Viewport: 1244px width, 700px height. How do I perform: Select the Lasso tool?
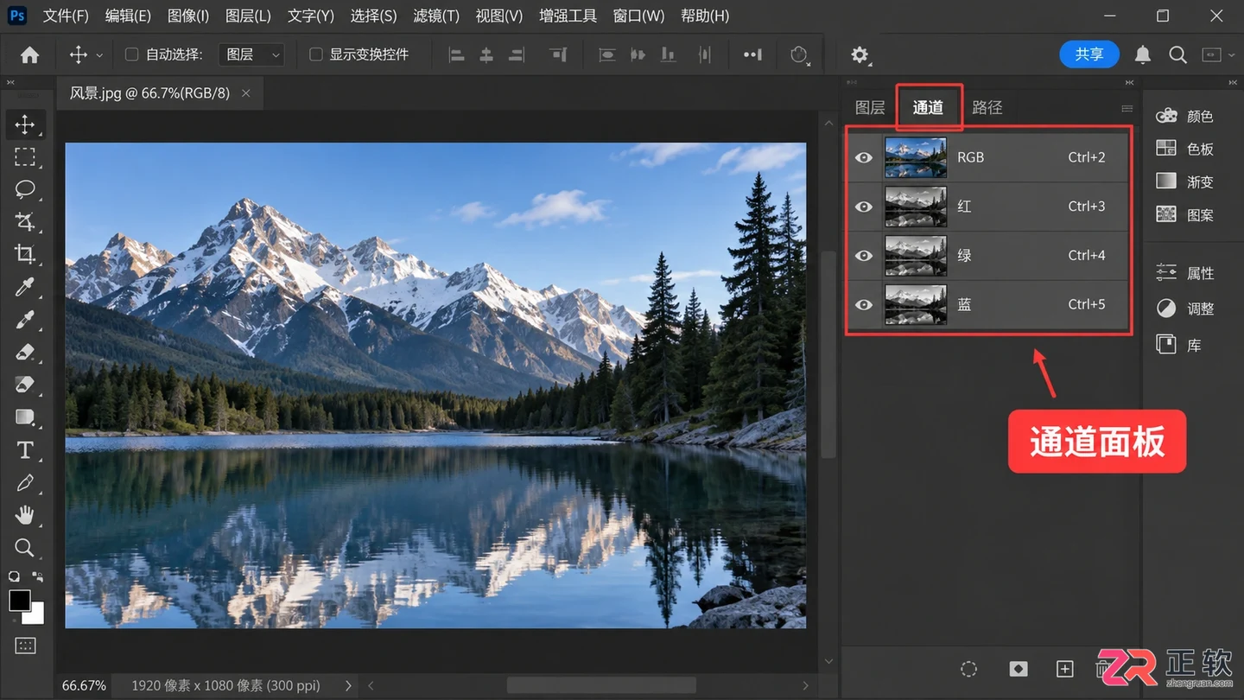[x=25, y=189]
